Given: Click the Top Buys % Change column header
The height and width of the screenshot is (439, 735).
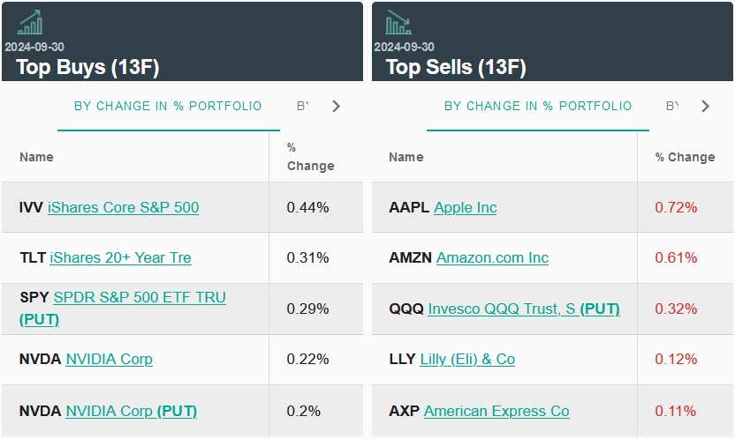Looking at the screenshot, I should coord(310,157).
